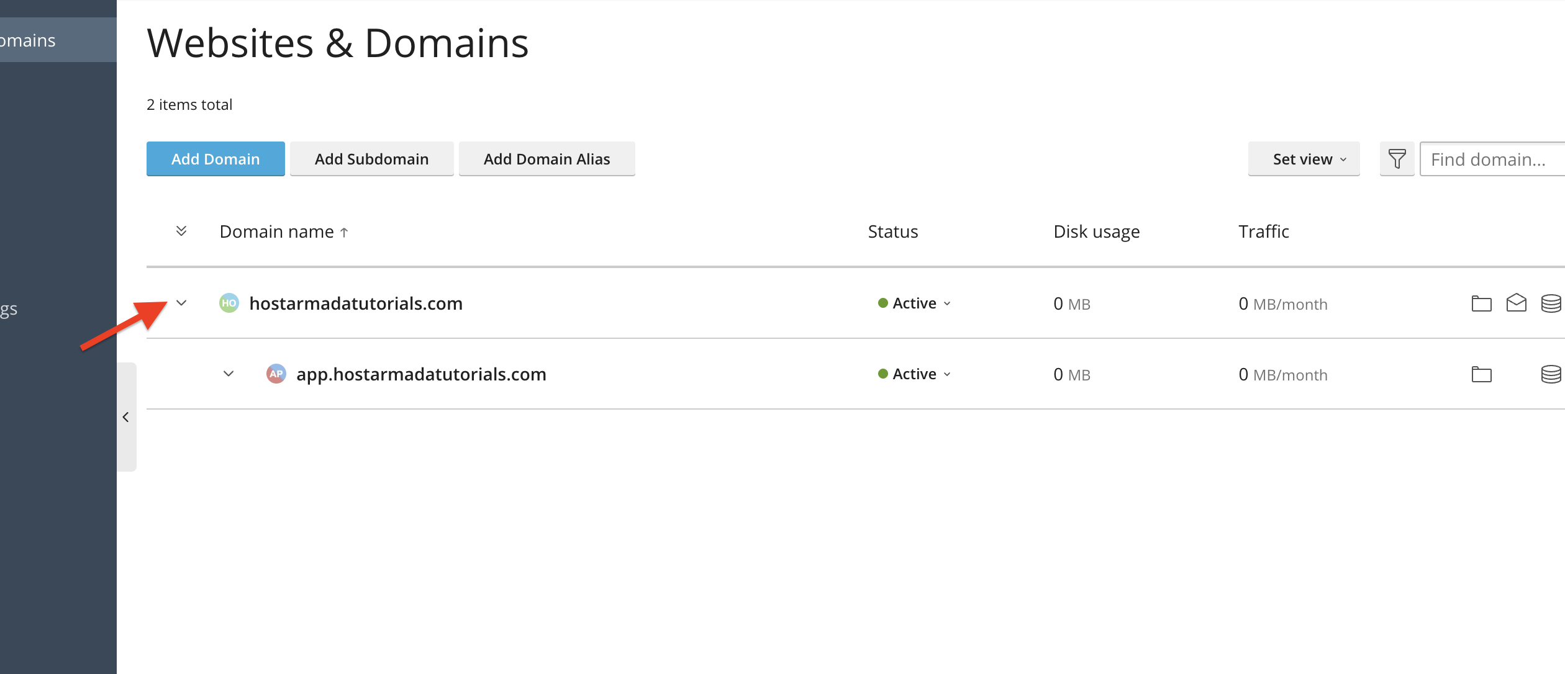1565x674 pixels.
Task: Click the filter funnel icon
Action: [x=1397, y=159]
